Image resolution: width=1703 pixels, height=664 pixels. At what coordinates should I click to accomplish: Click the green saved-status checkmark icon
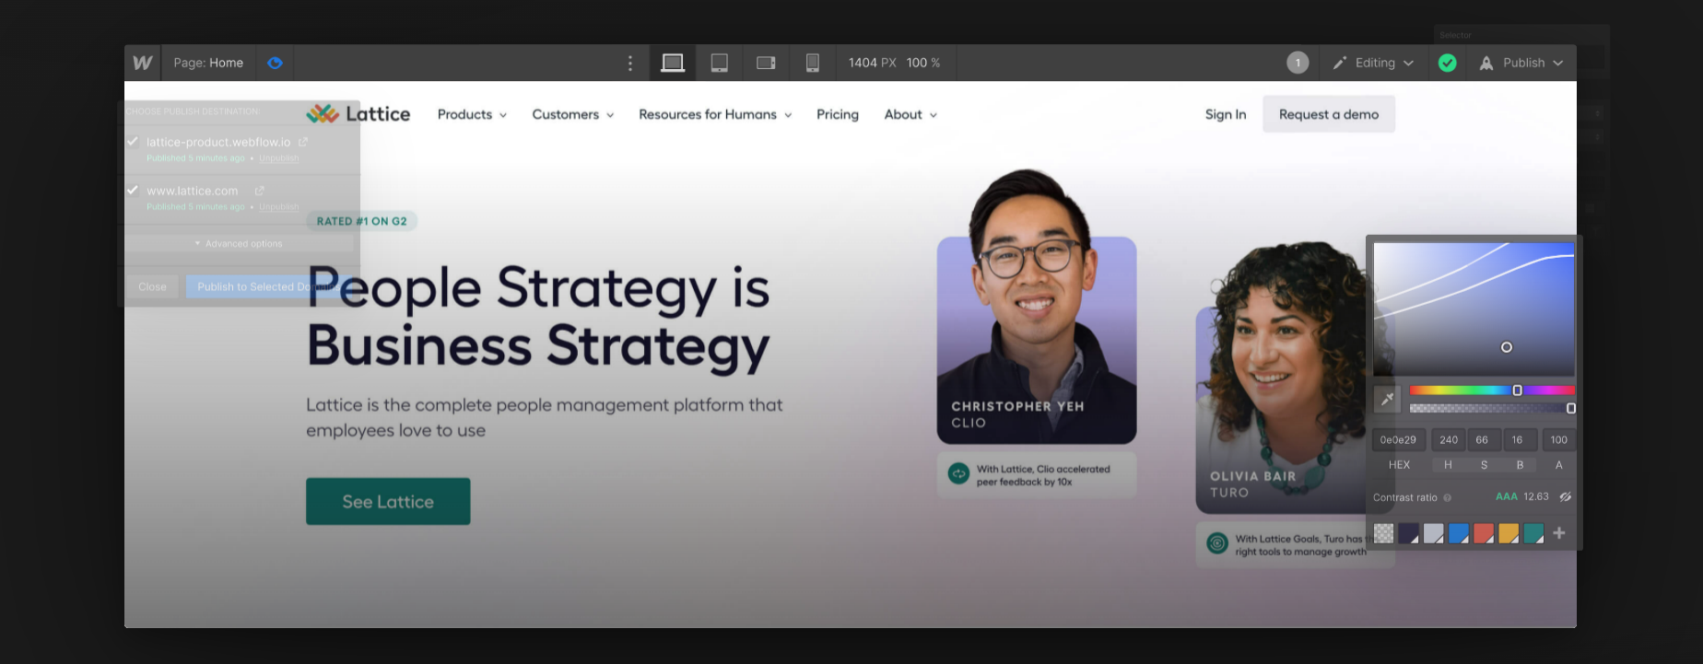coord(1448,63)
